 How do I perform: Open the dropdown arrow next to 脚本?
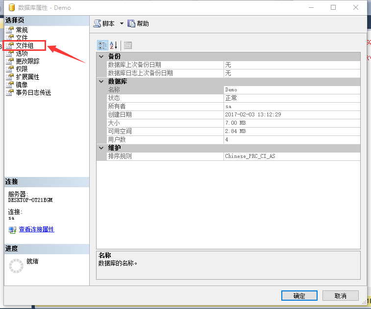(122, 23)
